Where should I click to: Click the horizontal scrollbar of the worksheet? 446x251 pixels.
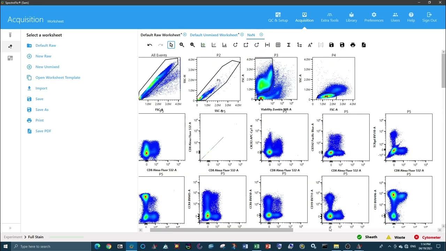tap(222, 230)
